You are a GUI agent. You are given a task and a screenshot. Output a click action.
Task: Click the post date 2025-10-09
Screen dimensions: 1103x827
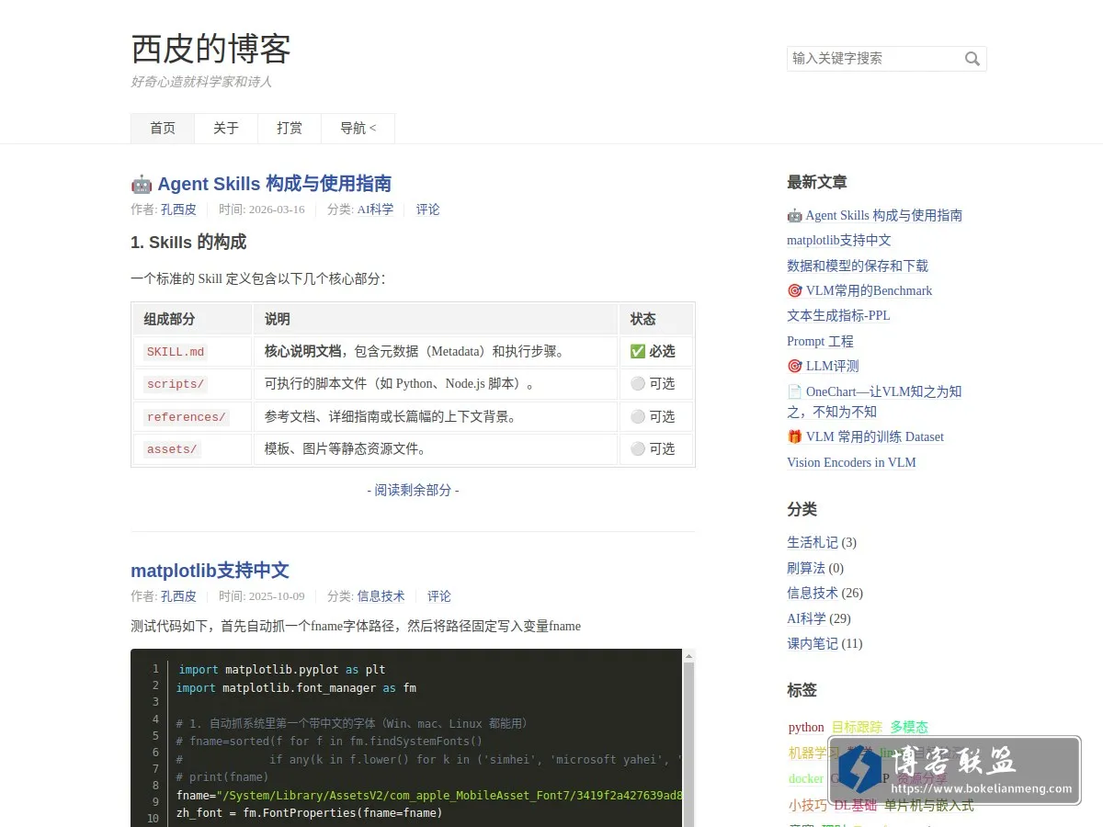pos(277,596)
